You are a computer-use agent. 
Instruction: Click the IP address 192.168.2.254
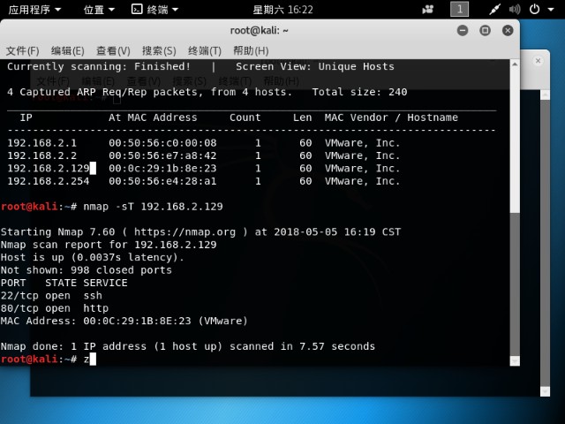(x=49, y=181)
